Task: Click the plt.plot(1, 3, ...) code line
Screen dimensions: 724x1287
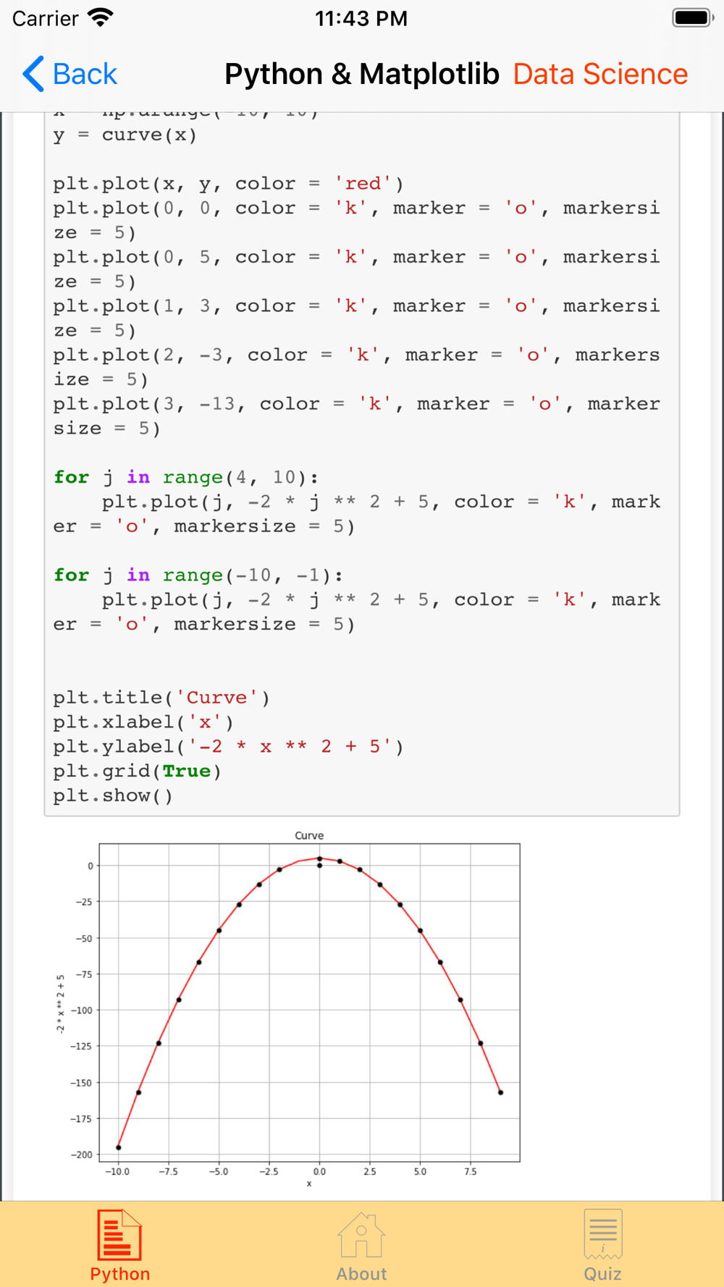Action: [356, 318]
